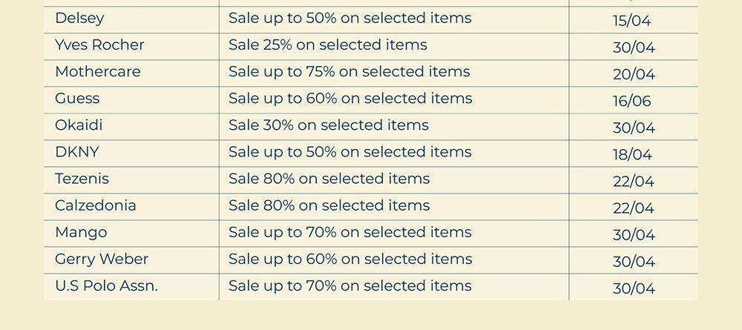The image size is (742, 330).
Task: Select the 20/04 date for Mothercare
Action: [x=634, y=74]
